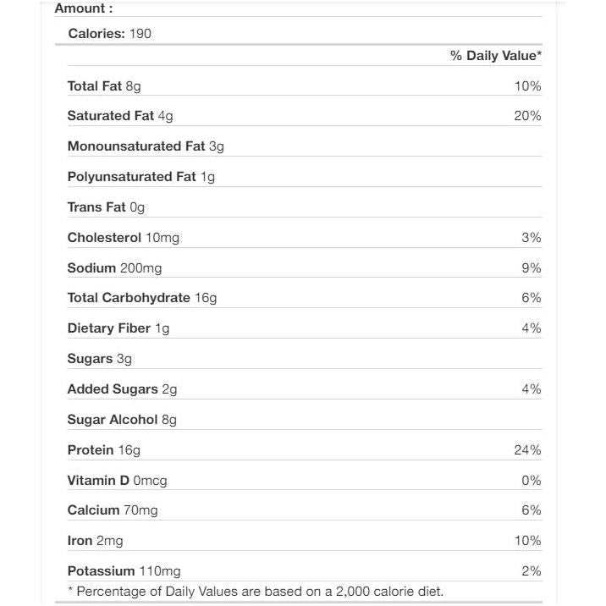Click the Sugar Alcohol 8g label
The width and height of the screenshot is (606, 606).
coord(122,420)
